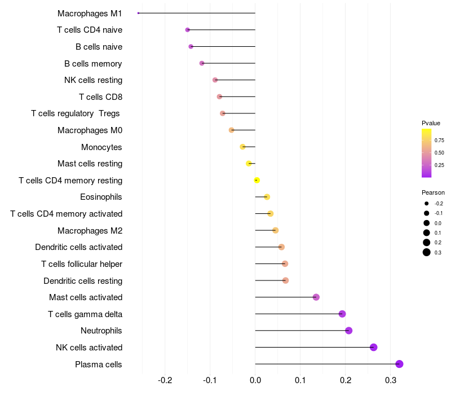Click the Plasma cells data point
Screen dimensions: 451x395
[x=399, y=364]
